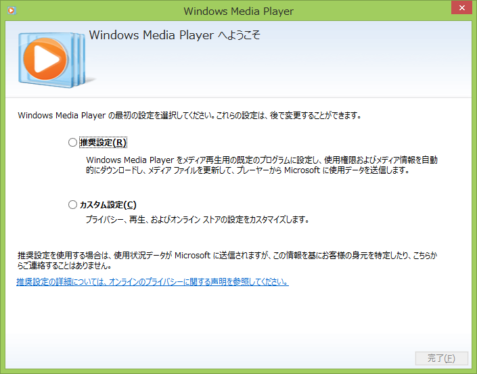Click first line of the 推奨設定 description
This screenshot has width=477, height=374.
click(x=261, y=160)
